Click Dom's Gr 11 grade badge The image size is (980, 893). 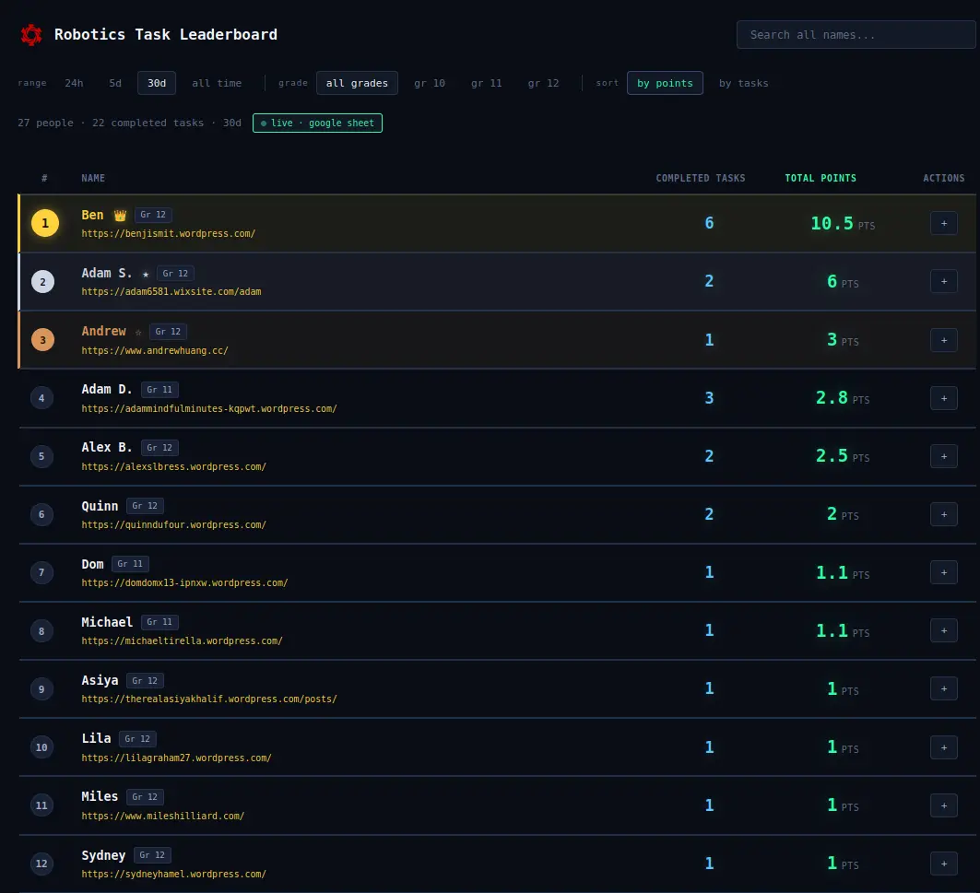pos(130,564)
